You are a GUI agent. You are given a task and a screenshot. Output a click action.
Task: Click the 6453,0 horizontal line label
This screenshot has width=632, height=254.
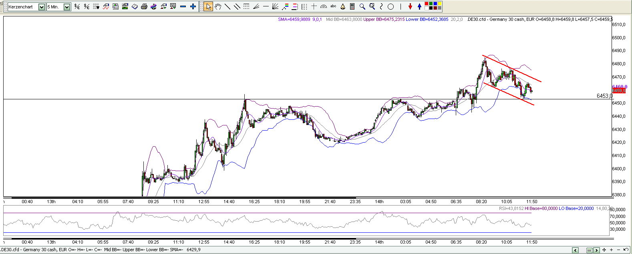(x=604, y=96)
